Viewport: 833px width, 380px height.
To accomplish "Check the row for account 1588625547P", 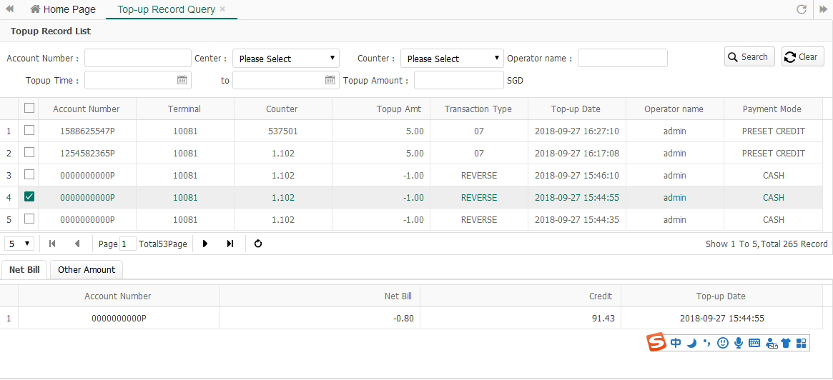I will click(29, 130).
